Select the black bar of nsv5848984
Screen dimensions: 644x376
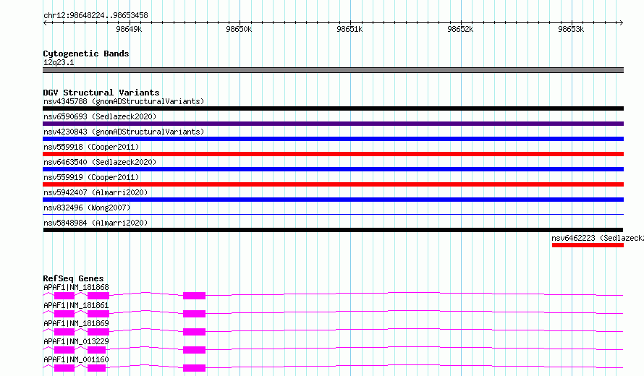coord(333,230)
